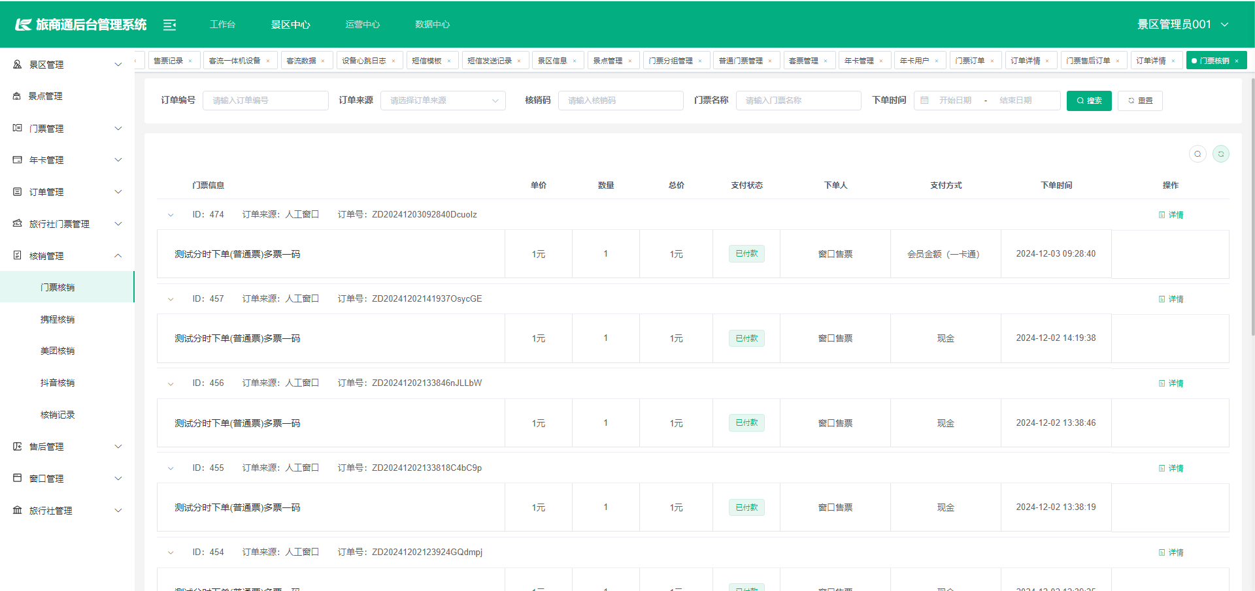Open 详情 for order ID 474
This screenshot has width=1255, height=591.
point(1171,215)
